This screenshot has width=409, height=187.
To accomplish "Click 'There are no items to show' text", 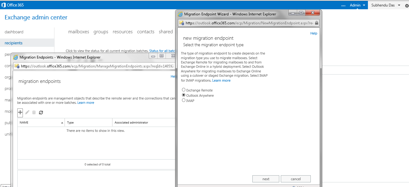I will [96, 131].
